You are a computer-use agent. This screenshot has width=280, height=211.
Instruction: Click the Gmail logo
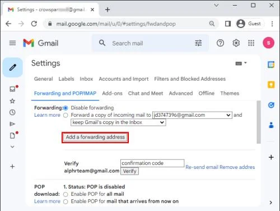coord(41,43)
